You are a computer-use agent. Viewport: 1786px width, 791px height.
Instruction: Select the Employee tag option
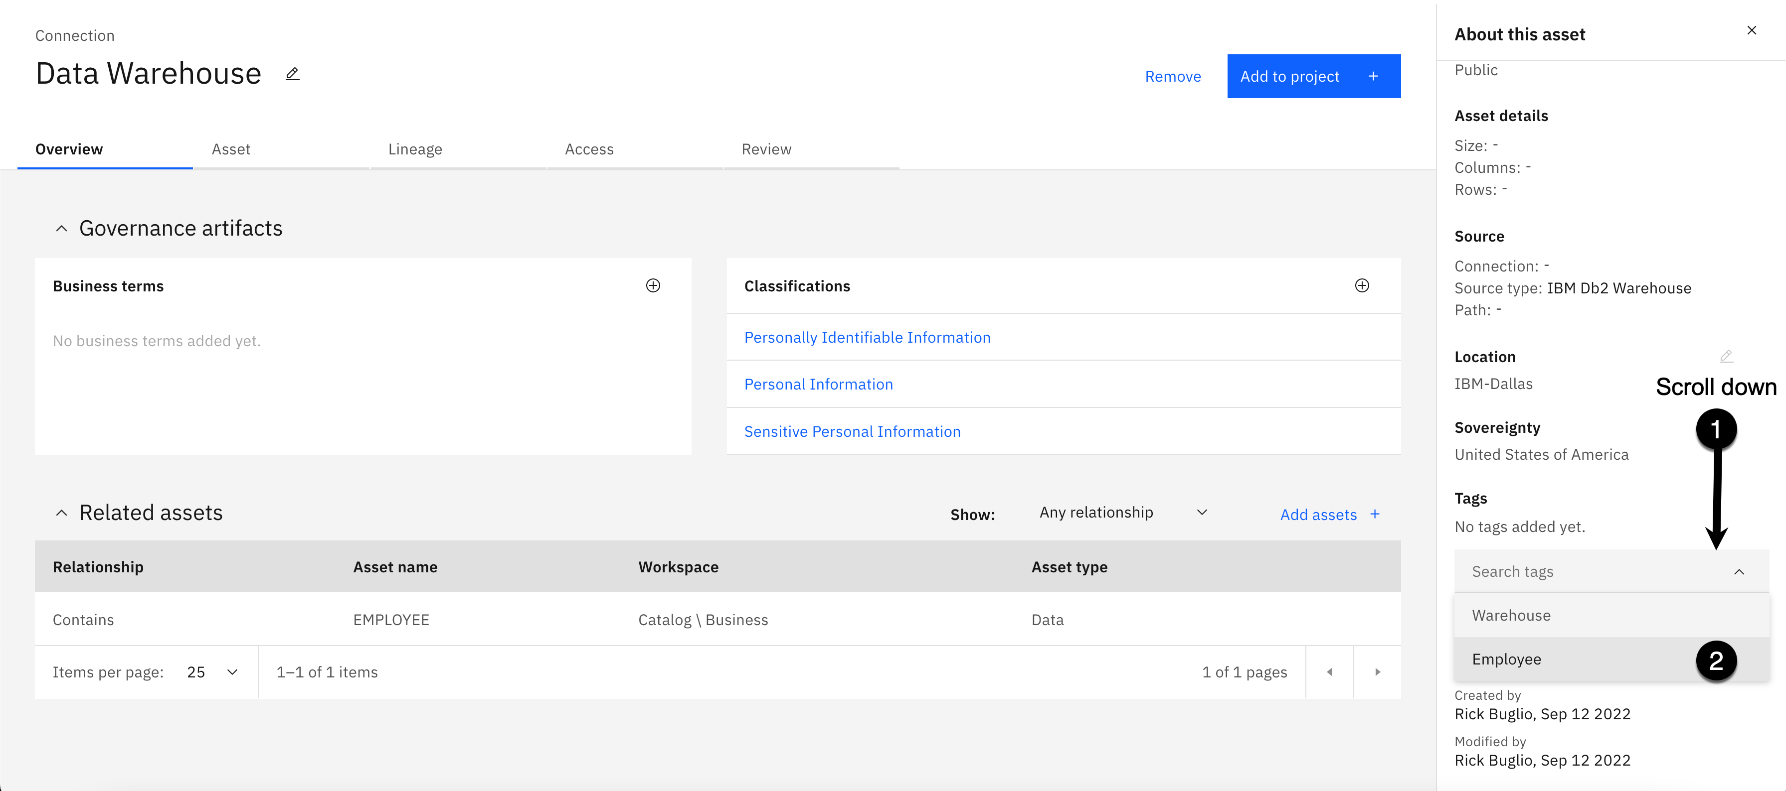click(1507, 659)
